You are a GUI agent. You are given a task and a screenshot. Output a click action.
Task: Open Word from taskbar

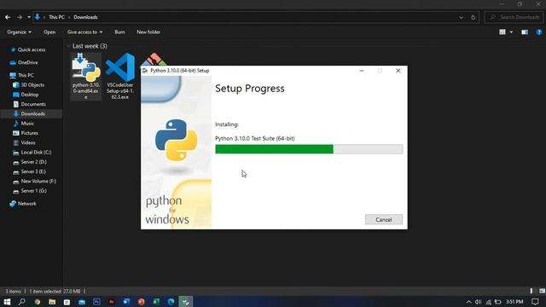(x=126, y=302)
